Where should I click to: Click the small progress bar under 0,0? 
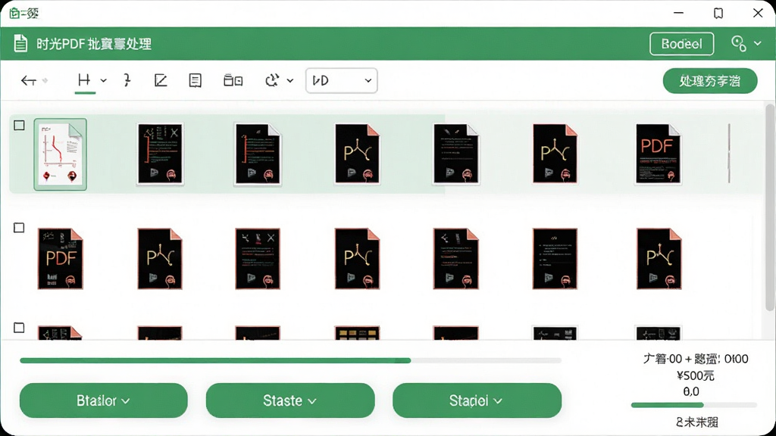tap(694, 406)
